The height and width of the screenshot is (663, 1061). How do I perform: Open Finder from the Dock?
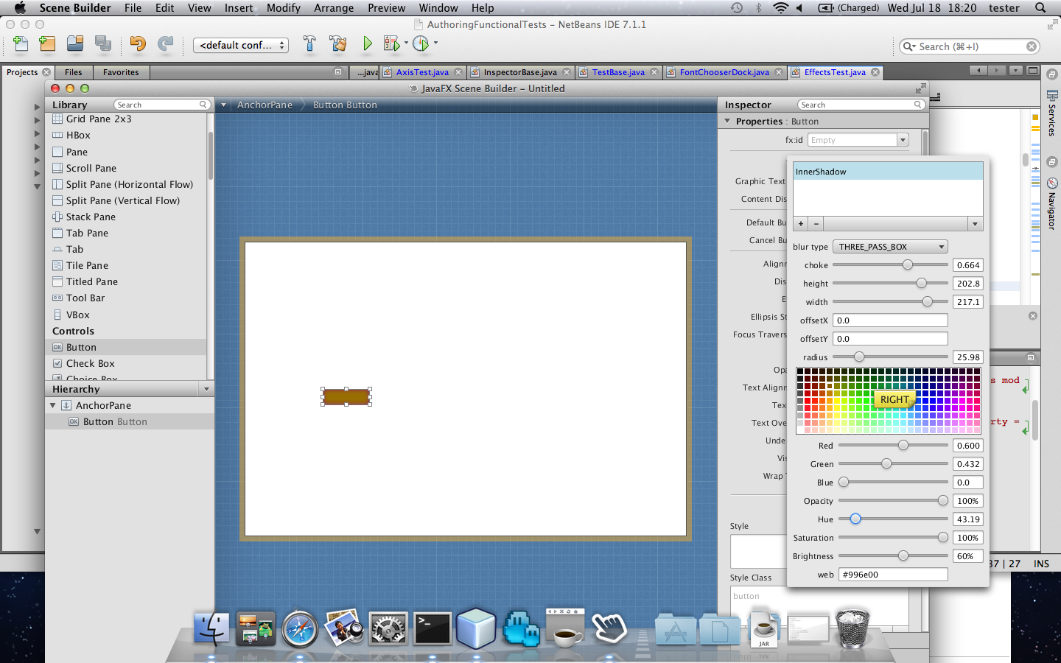tap(211, 630)
